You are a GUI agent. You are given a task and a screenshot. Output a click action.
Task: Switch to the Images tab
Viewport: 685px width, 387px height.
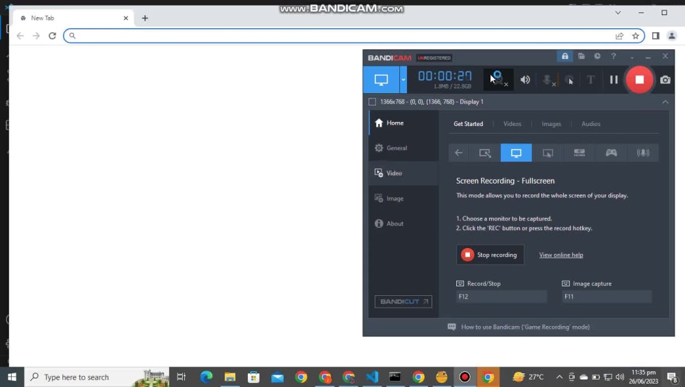tap(551, 124)
